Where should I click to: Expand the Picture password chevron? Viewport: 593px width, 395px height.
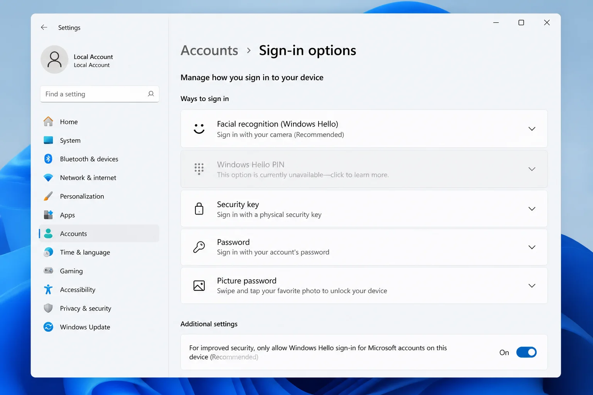[532, 286]
